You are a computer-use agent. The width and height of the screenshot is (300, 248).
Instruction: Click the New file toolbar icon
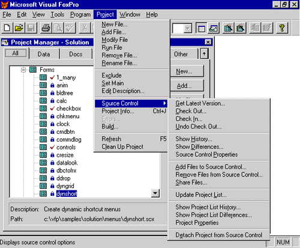[x=7, y=28]
